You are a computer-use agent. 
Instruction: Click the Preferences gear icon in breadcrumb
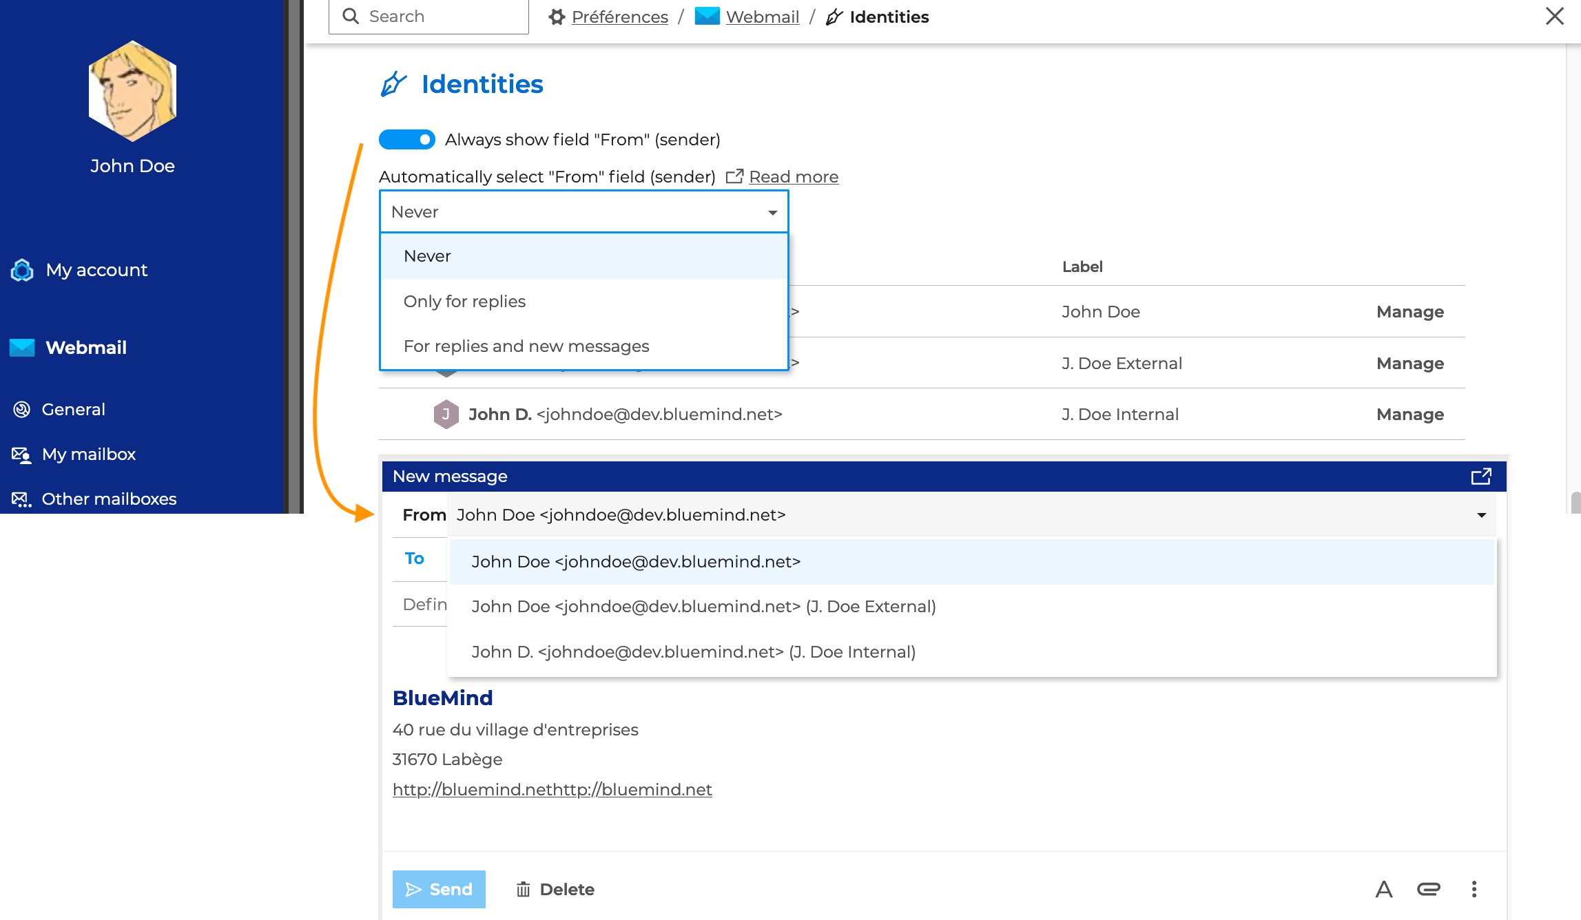557,17
